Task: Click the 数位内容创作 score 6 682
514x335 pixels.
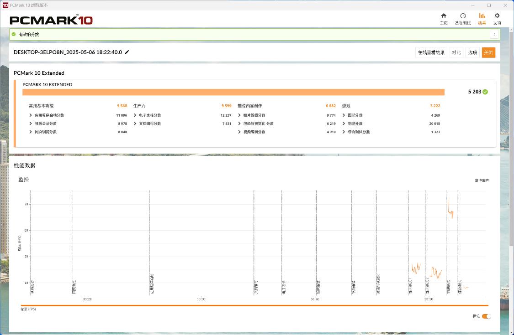Action: tap(331, 106)
